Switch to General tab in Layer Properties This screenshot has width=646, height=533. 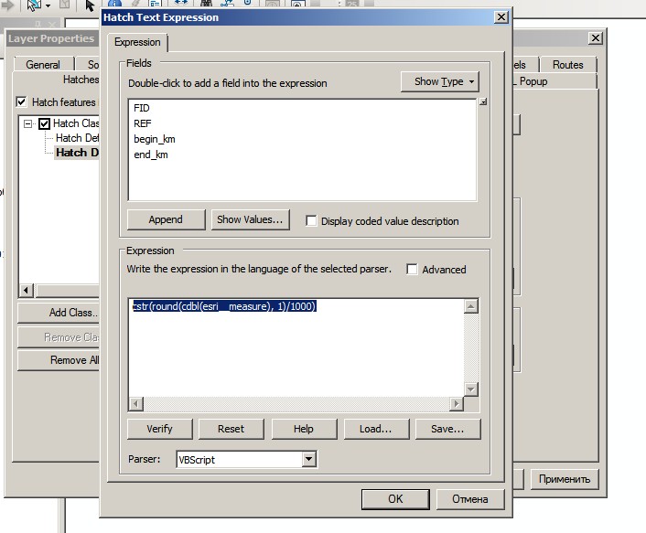(43, 65)
